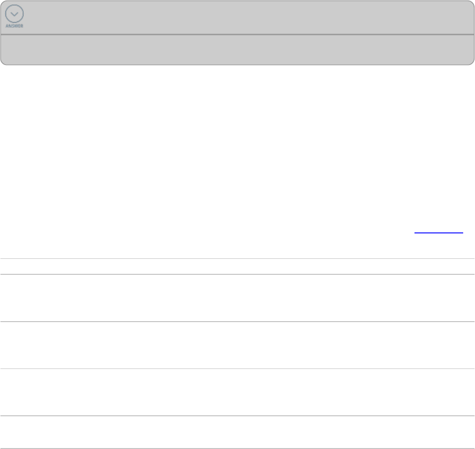
Task: Click the gray answer header bar
Action: click(237, 17)
